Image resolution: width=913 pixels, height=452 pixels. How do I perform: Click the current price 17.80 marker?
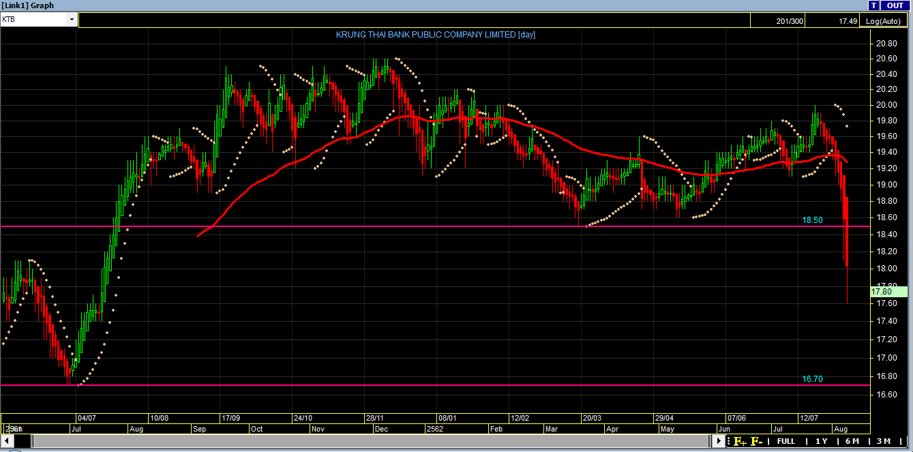(889, 292)
